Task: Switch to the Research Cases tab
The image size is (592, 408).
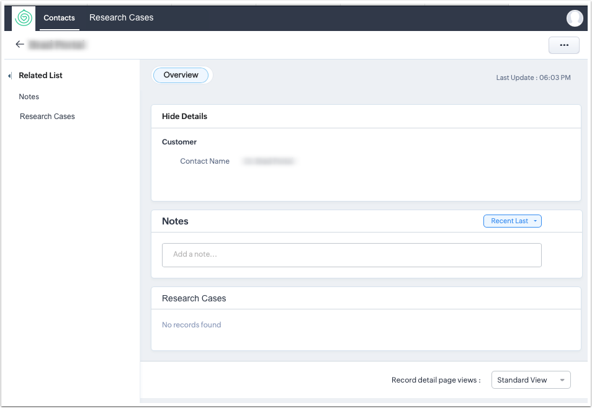Action: pyautogui.click(x=121, y=18)
